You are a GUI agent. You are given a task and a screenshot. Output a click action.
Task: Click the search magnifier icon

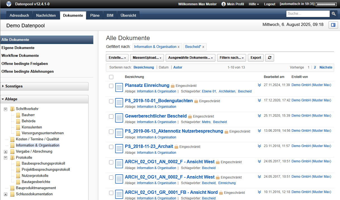(x=334, y=14)
